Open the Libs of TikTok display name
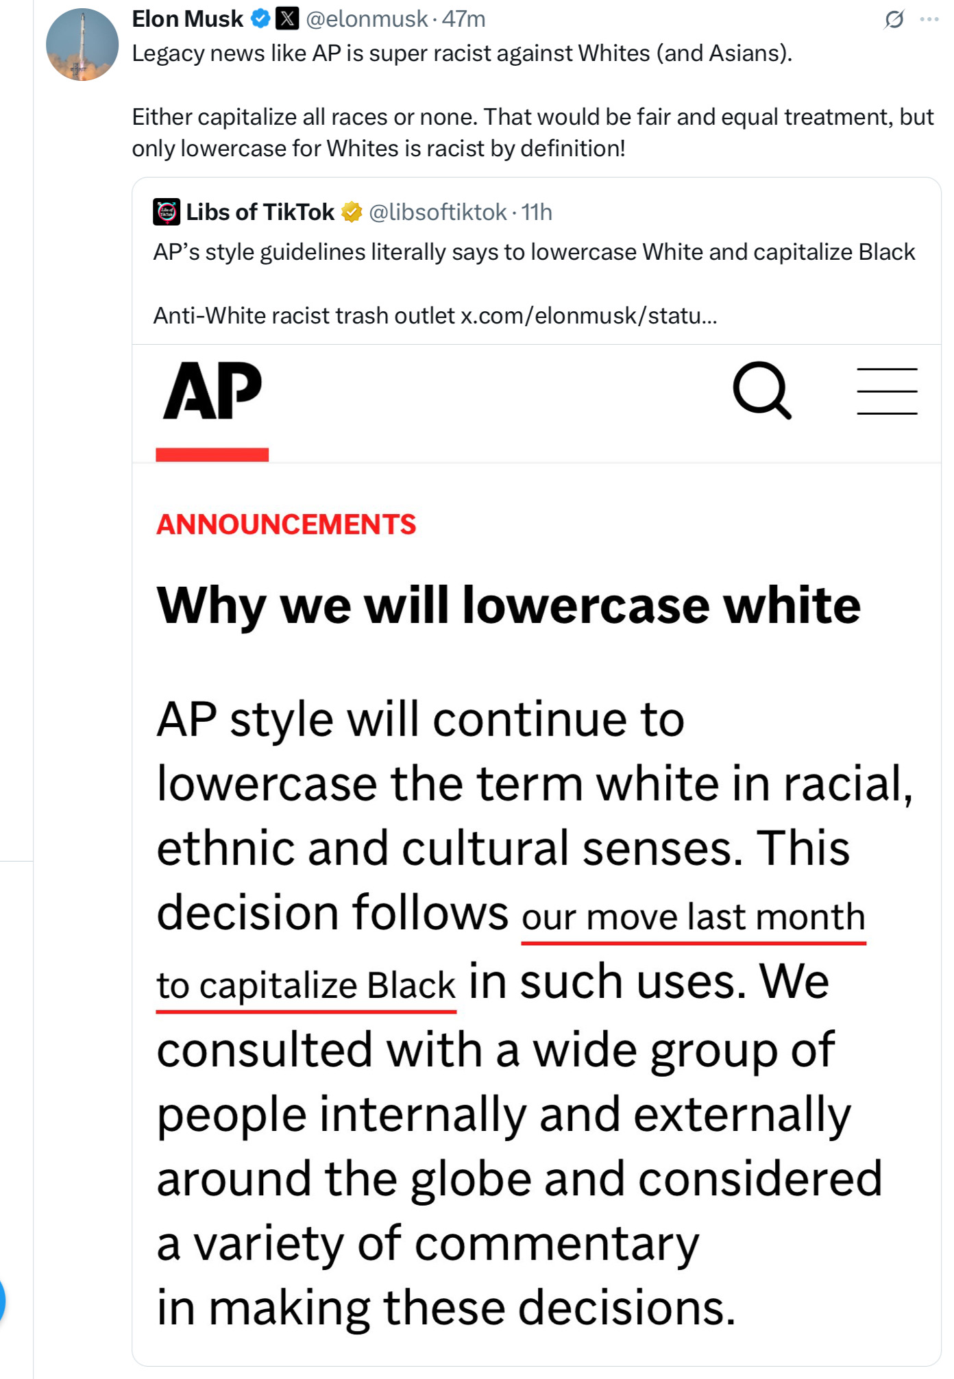The width and height of the screenshot is (954, 1379). [260, 212]
